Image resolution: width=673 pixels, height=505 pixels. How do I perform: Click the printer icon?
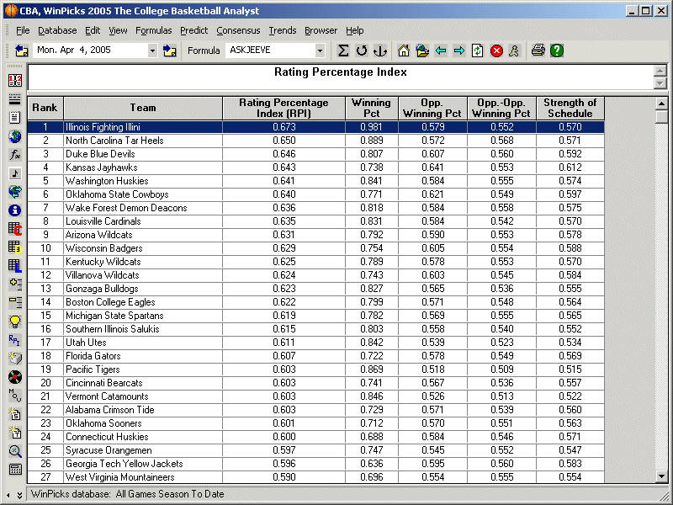[x=538, y=50]
